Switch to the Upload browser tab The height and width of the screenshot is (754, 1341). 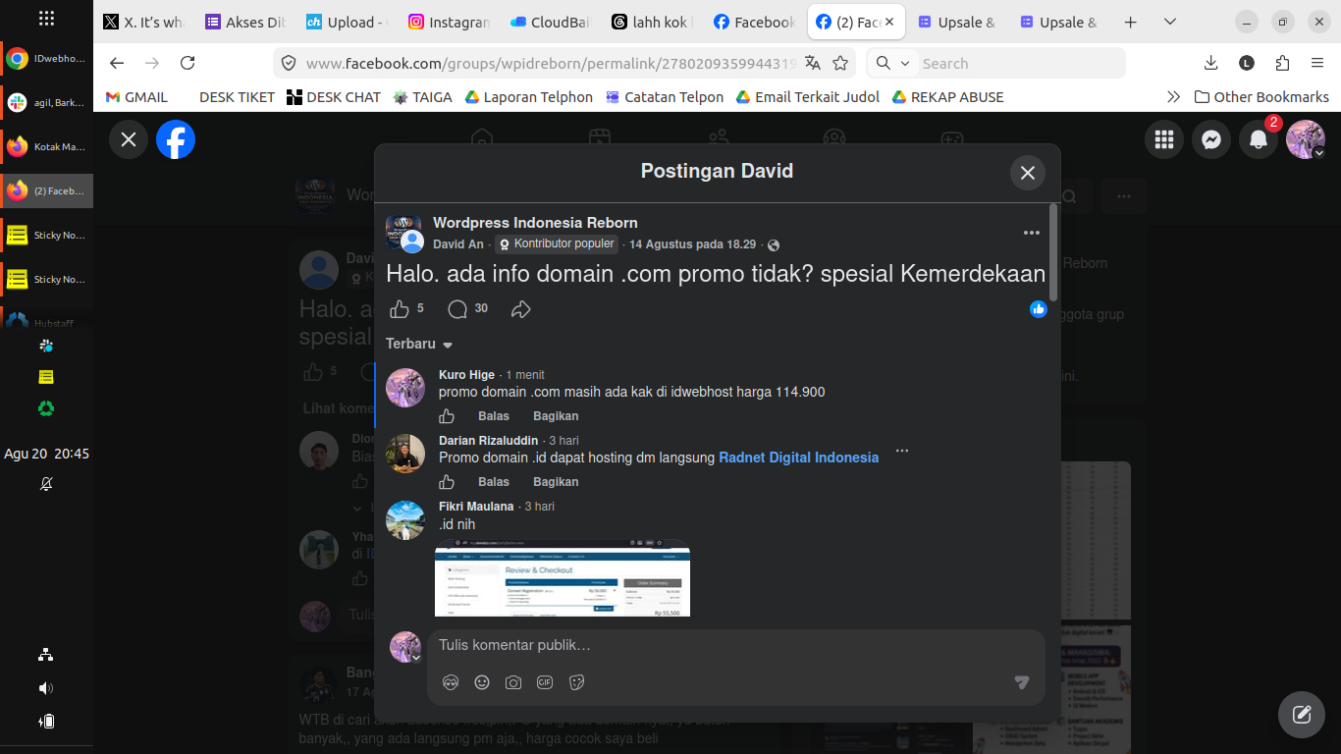[x=348, y=22]
